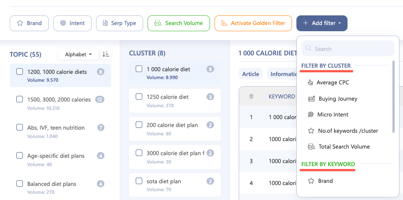403x200 pixels.
Task: Activate the Golden Filter button
Action: click(253, 23)
